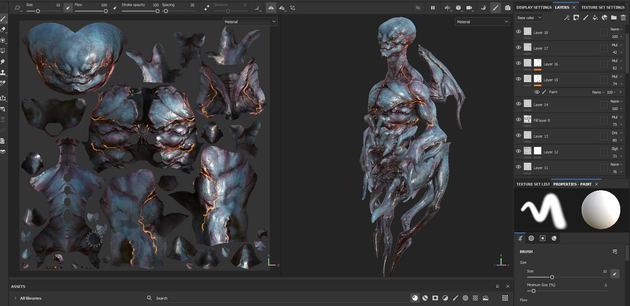The width and height of the screenshot is (630, 306).
Task: Open camera settings video icon
Action: [469, 8]
